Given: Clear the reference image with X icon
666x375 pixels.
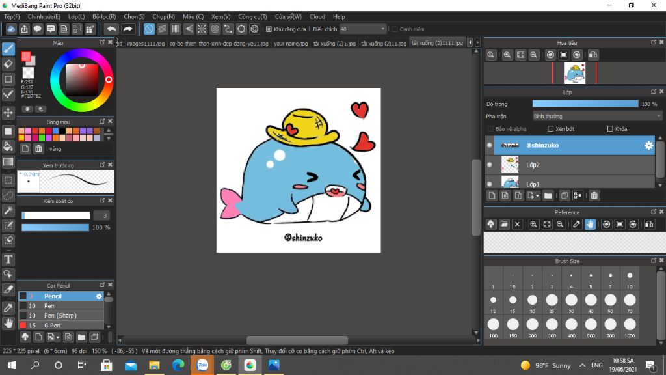Looking at the screenshot, I should (x=517, y=224).
